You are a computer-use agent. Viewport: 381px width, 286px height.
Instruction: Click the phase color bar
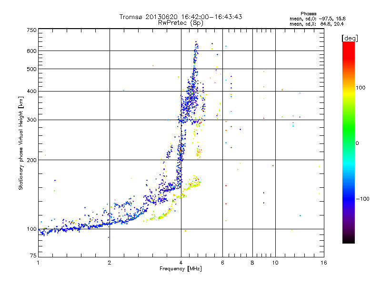(349, 142)
